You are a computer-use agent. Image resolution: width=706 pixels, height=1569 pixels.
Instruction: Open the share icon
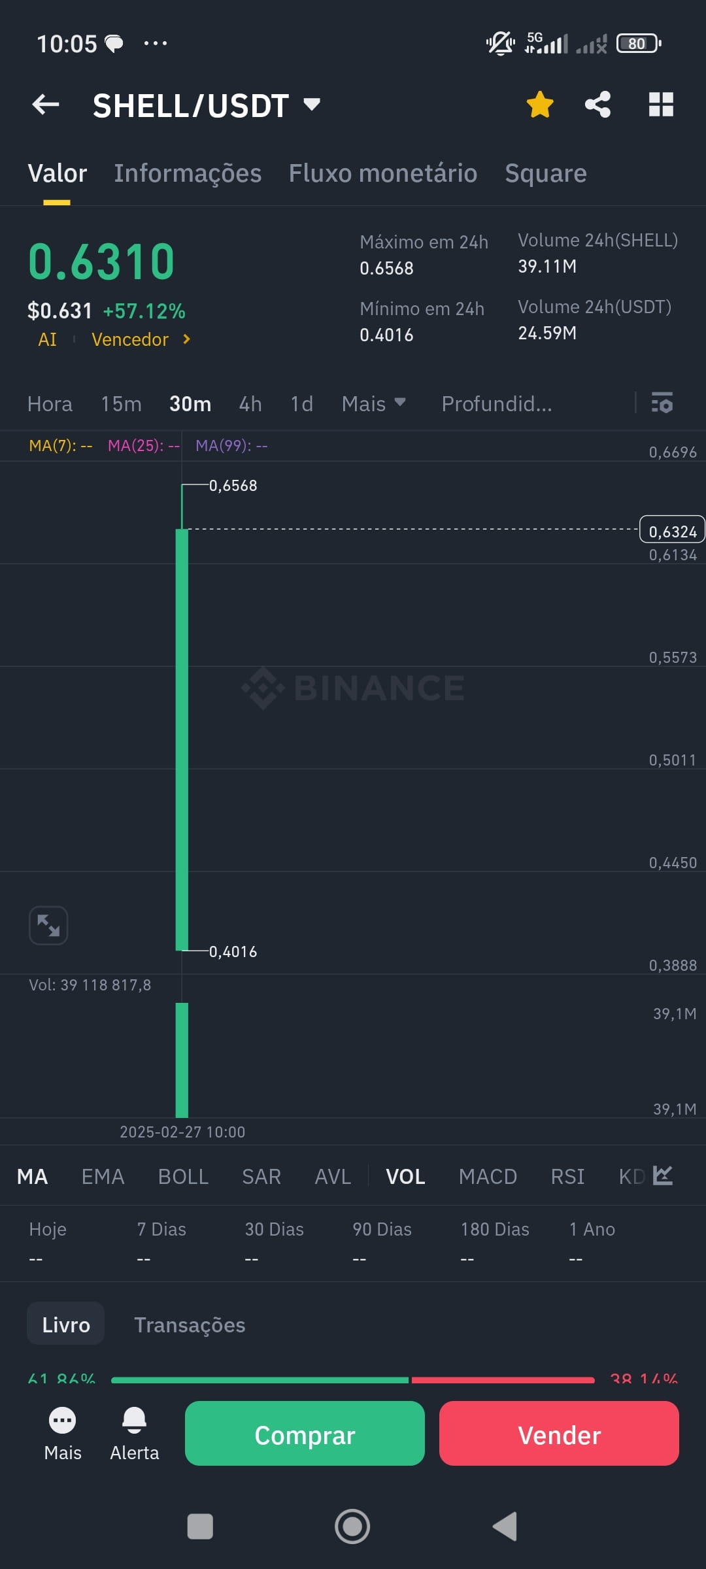point(597,104)
